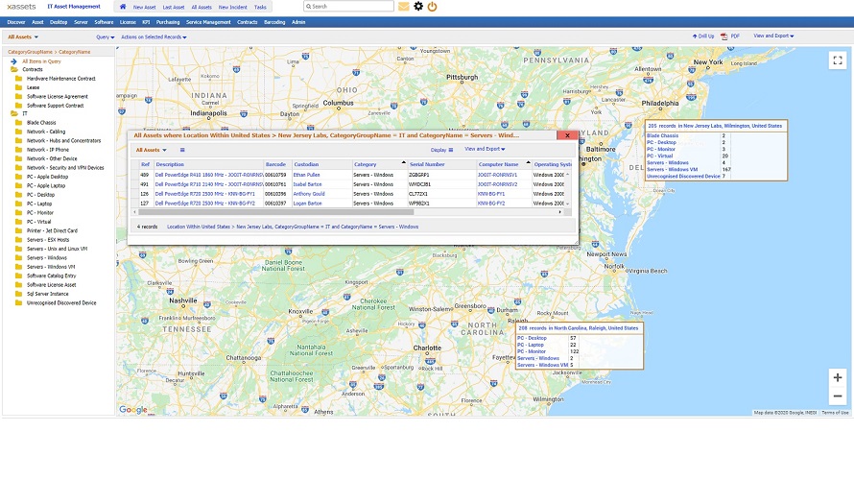This screenshot has width=854, height=480.
Task: Open the settings gear icon
Action: [x=418, y=7]
